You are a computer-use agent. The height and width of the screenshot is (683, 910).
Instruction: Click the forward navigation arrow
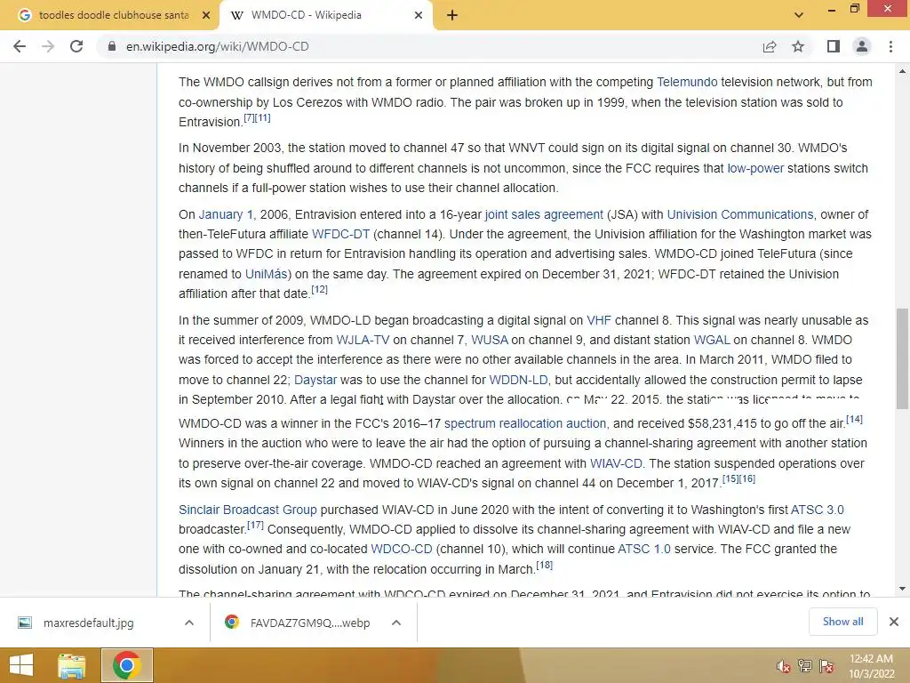48,46
